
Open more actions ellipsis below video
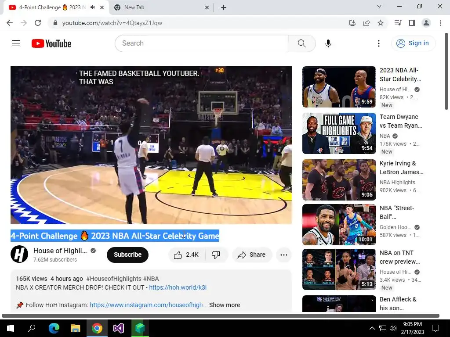[x=284, y=255]
